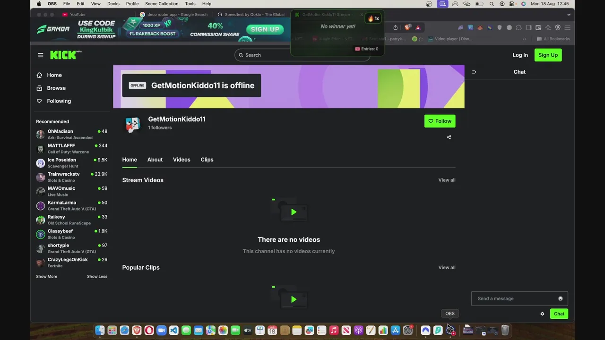Open Ice Poseidon recommended channel
The height and width of the screenshot is (340, 605).
click(71, 162)
